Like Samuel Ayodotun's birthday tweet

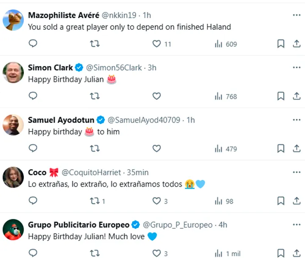pyautogui.click(x=157, y=148)
